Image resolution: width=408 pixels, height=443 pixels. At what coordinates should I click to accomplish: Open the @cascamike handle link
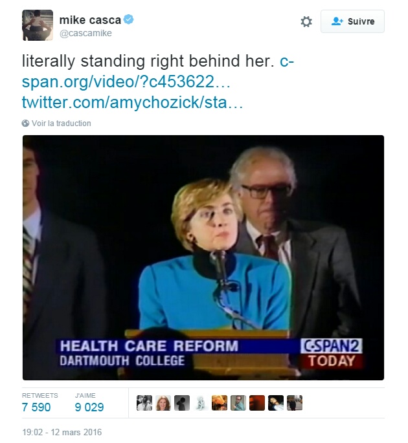coord(85,34)
